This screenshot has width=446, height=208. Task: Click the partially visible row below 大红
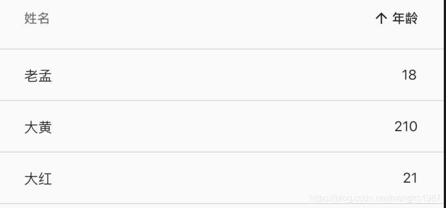[x=221, y=206]
